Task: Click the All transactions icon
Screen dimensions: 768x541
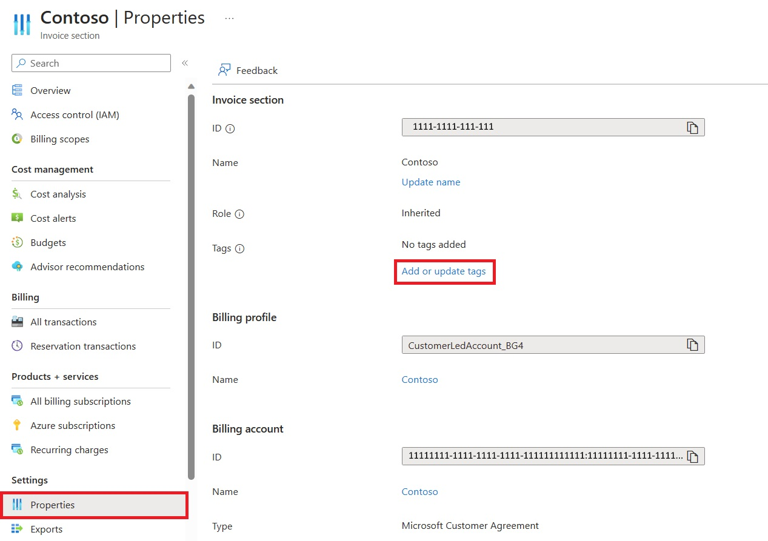Action: [18, 322]
